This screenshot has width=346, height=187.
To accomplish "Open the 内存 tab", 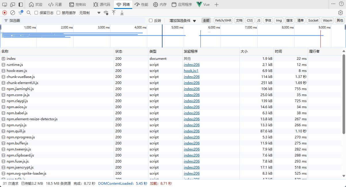I will (x=160, y=5).
